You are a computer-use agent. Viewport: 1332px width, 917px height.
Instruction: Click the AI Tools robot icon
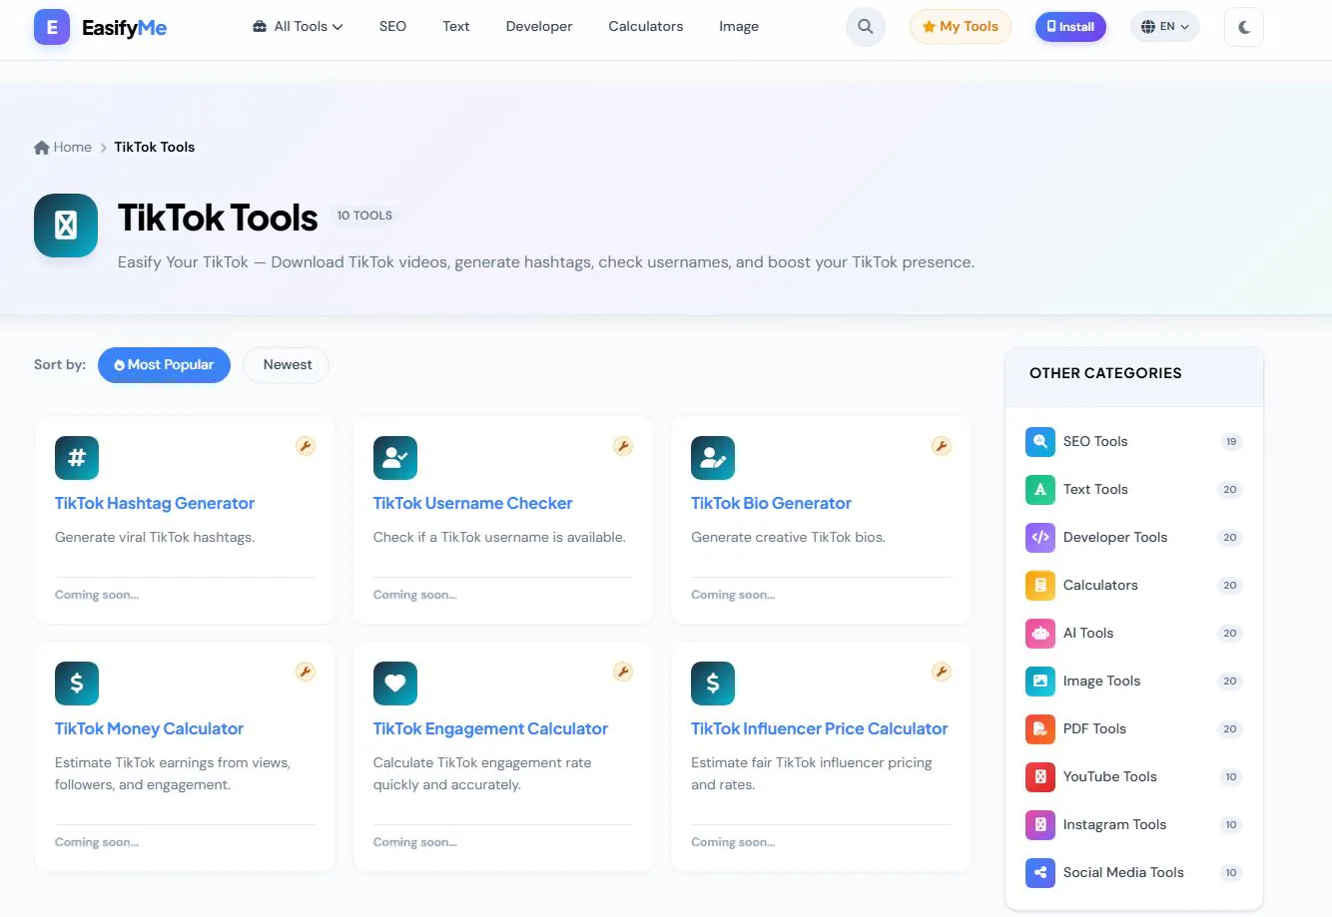click(1040, 634)
